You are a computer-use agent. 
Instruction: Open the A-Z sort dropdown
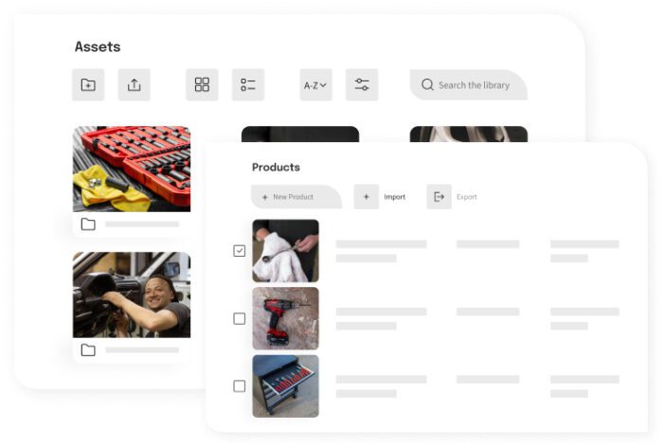coord(315,85)
